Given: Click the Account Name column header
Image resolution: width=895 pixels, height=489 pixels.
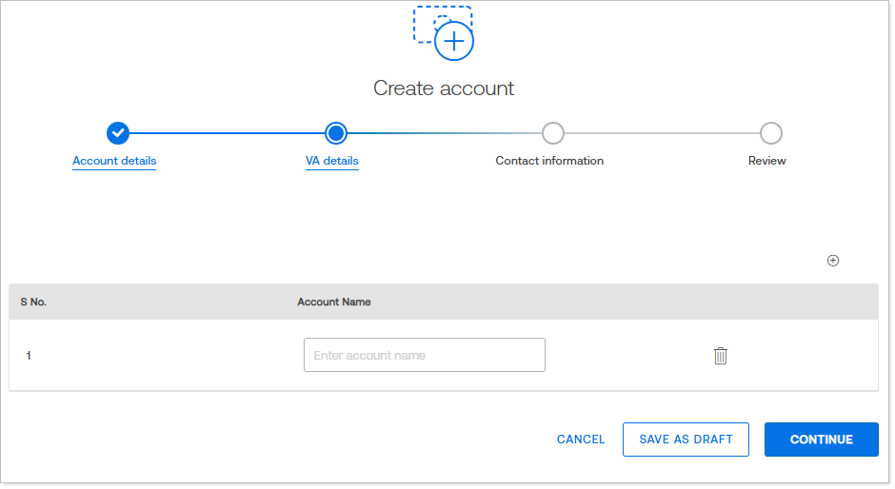Looking at the screenshot, I should (x=334, y=302).
